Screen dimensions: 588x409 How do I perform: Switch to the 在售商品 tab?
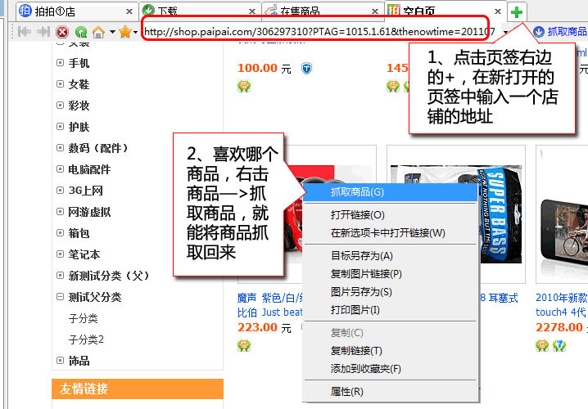(323, 11)
